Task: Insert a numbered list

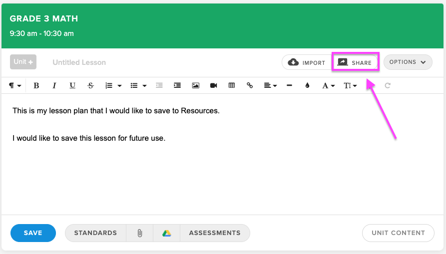Action: [x=109, y=85]
